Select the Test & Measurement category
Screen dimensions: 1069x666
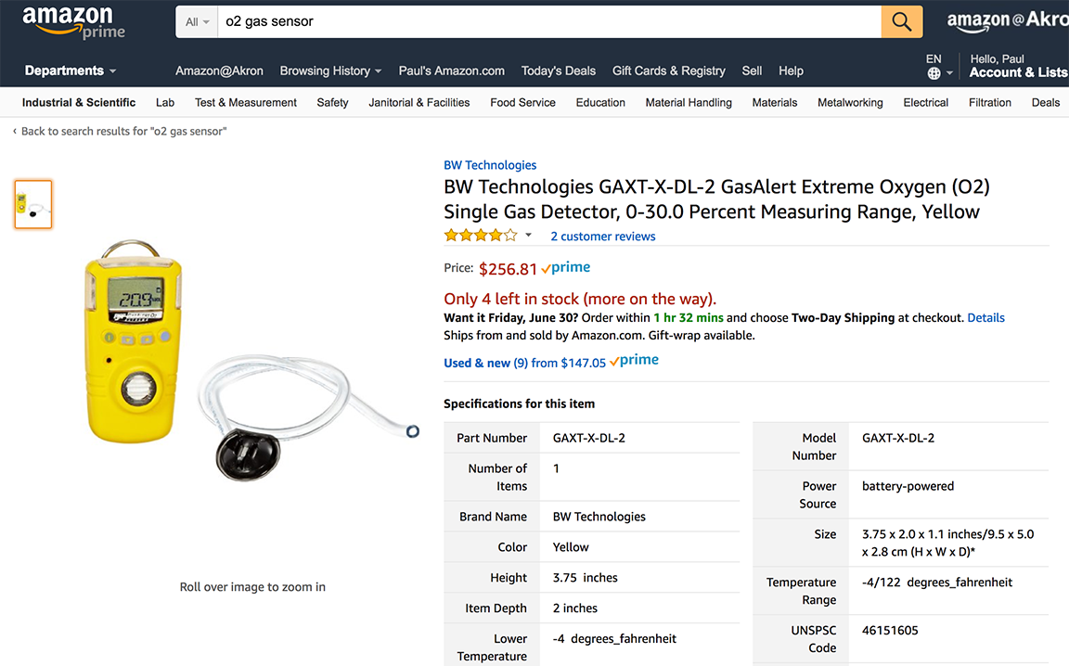pyautogui.click(x=246, y=103)
